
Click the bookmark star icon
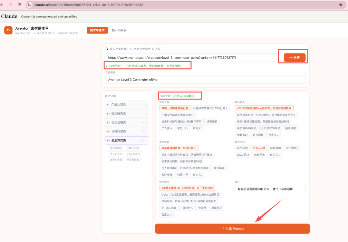click(341, 5)
